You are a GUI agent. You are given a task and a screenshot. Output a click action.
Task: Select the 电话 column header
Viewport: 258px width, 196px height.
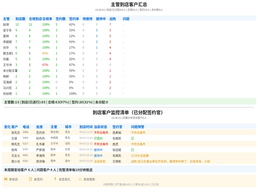point(26,127)
